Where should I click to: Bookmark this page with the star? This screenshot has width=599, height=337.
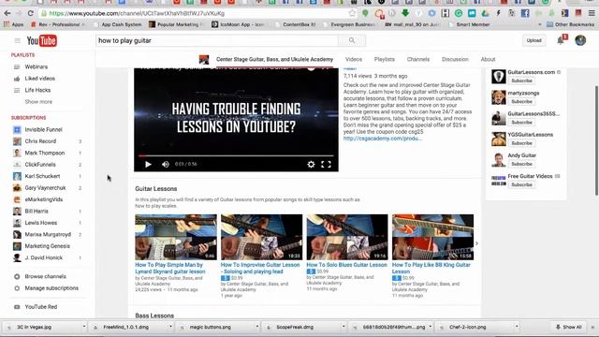[352, 13]
